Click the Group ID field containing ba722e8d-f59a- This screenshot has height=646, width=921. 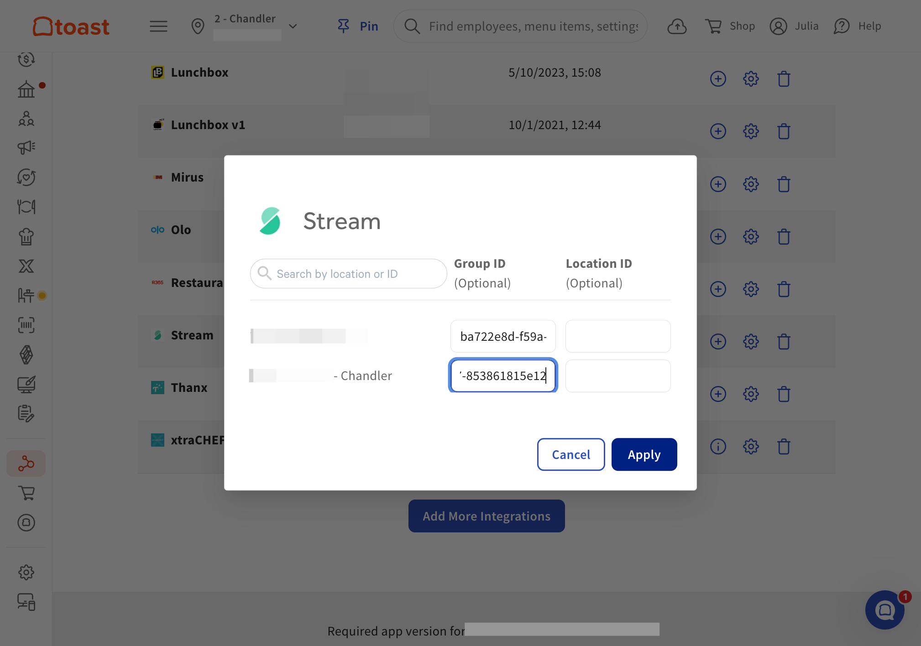click(x=503, y=336)
